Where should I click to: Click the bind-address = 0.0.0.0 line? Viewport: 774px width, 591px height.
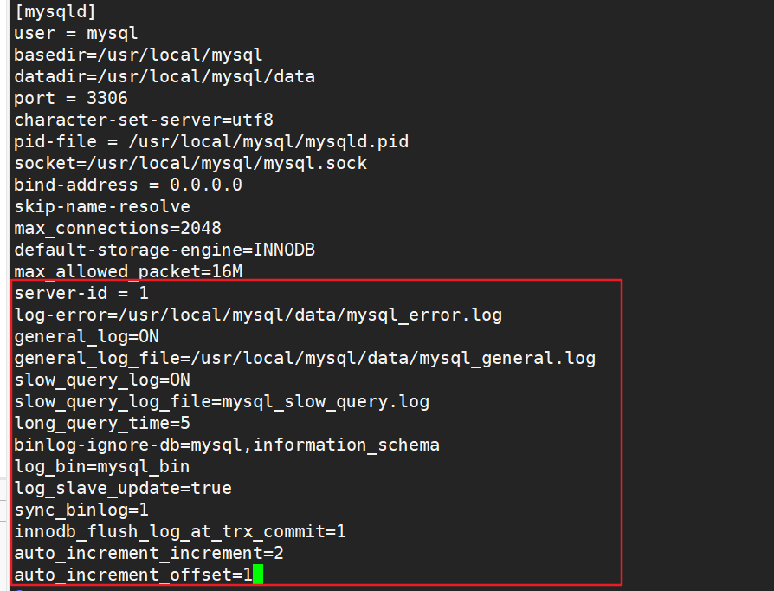pos(128,185)
